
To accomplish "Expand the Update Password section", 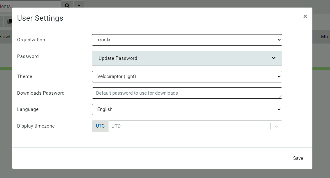I will tap(187, 58).
